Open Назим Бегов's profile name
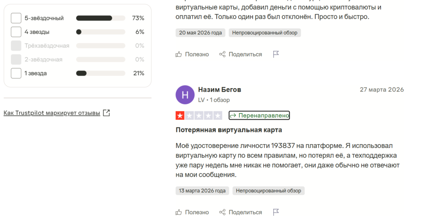The height and width of the screenshot is (216, 428). 219,89
